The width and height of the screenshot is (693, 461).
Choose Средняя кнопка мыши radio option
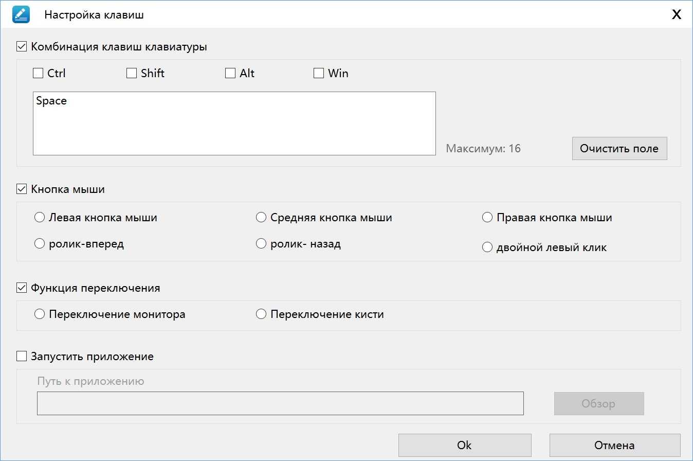pos(261,218)
